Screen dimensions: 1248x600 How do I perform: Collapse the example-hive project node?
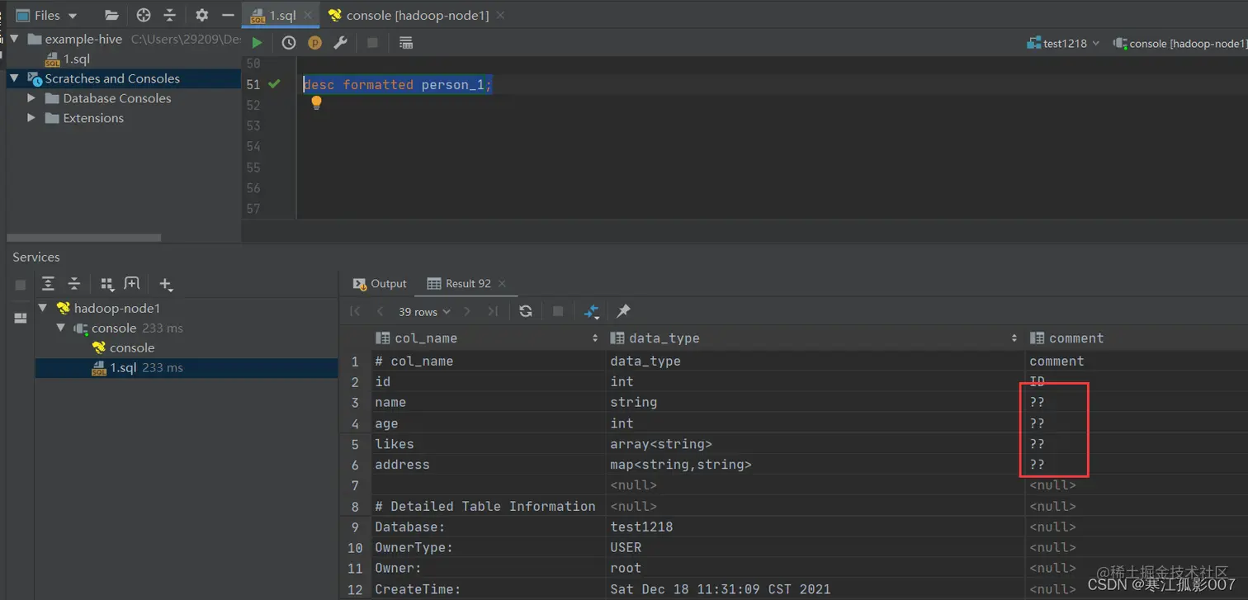14,39
